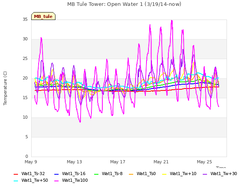The image size is (250, 188).
Task: Toggle the Wat1_Tw100 legend entry
Action: pos(71,180)
